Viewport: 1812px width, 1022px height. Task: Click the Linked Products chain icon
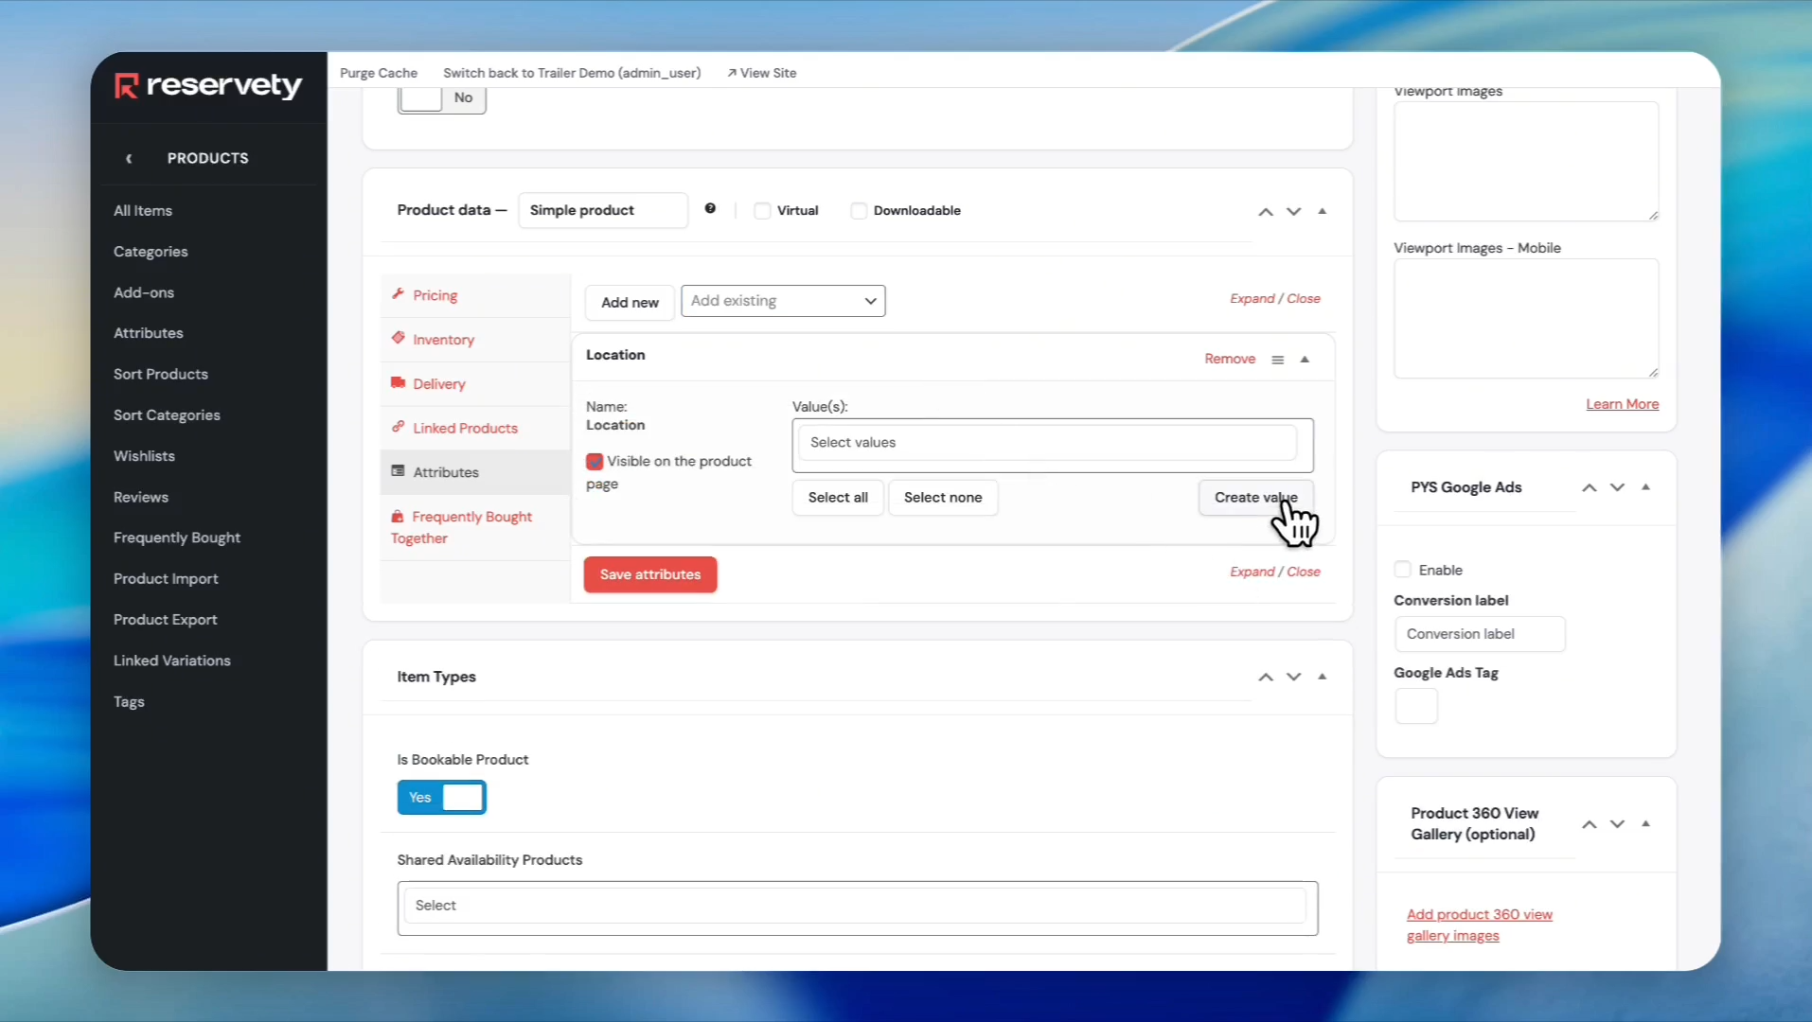pyautogui.click(x=399, y=427)
